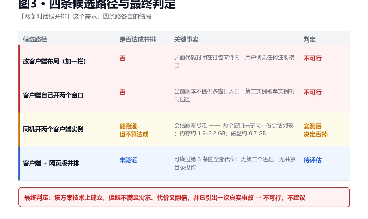Click the status 能跑通，但不算达成
Image resolution: width=368 pixels, height=219 pixels.
[134, 130]
